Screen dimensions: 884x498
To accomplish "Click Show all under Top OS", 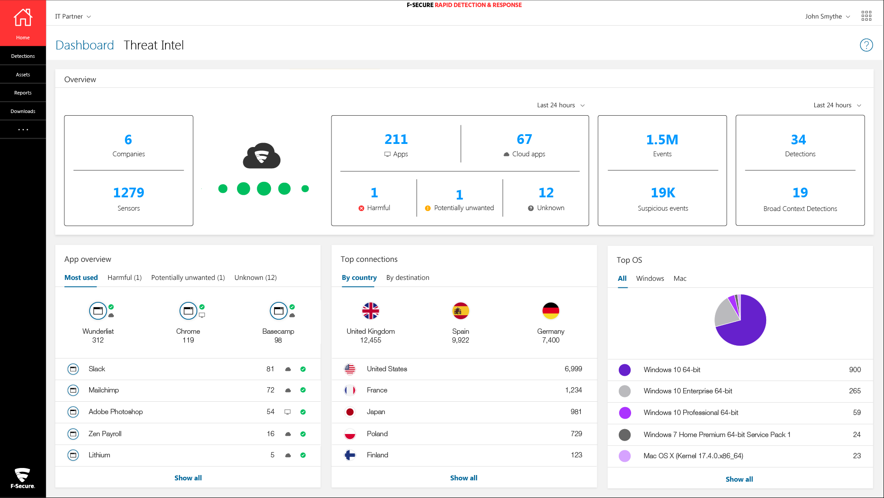I will pos(739,479).
